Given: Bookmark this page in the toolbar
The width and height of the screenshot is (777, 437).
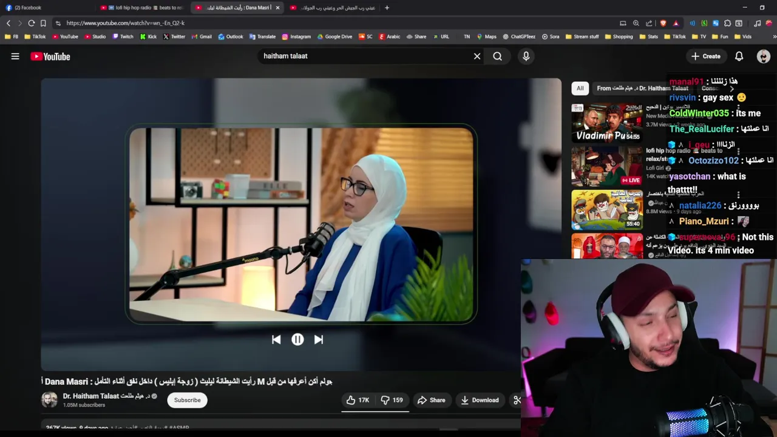Looking at the screenshot, I should point(43,23).
